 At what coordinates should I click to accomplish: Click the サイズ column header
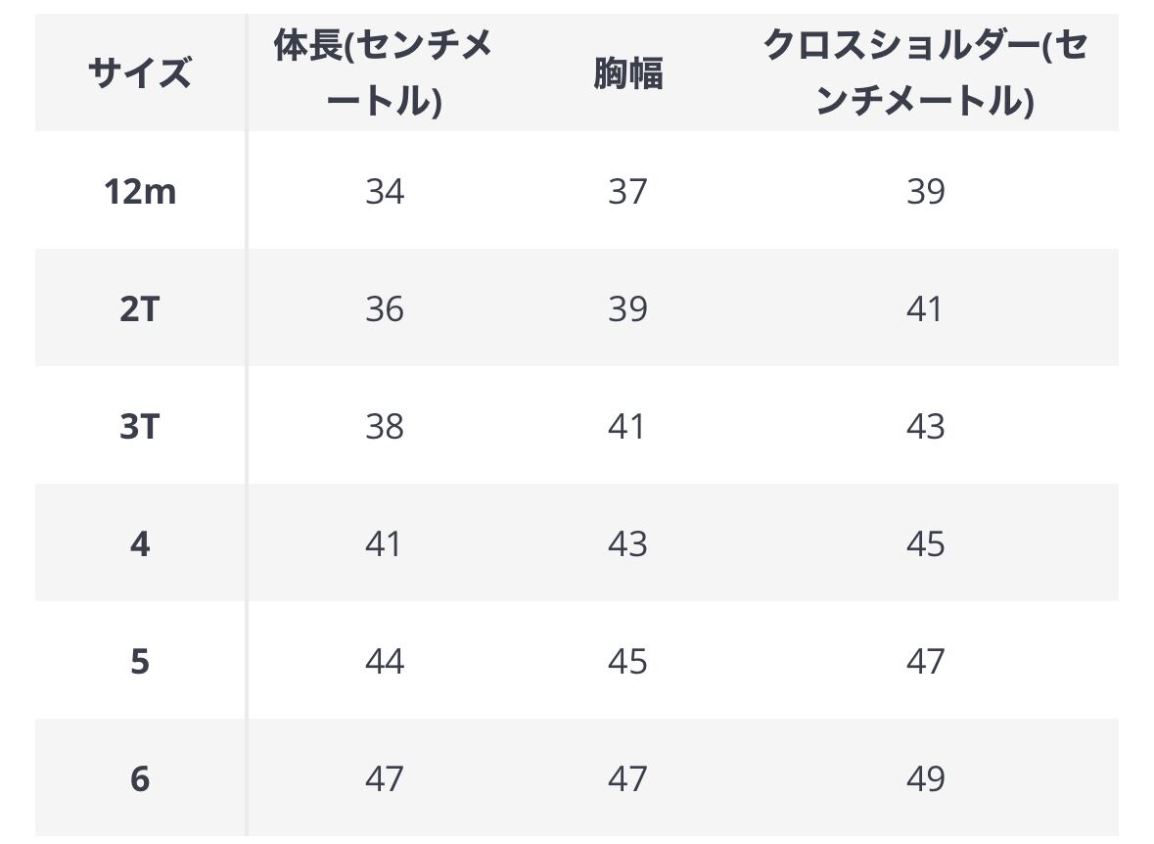point(139,73)
